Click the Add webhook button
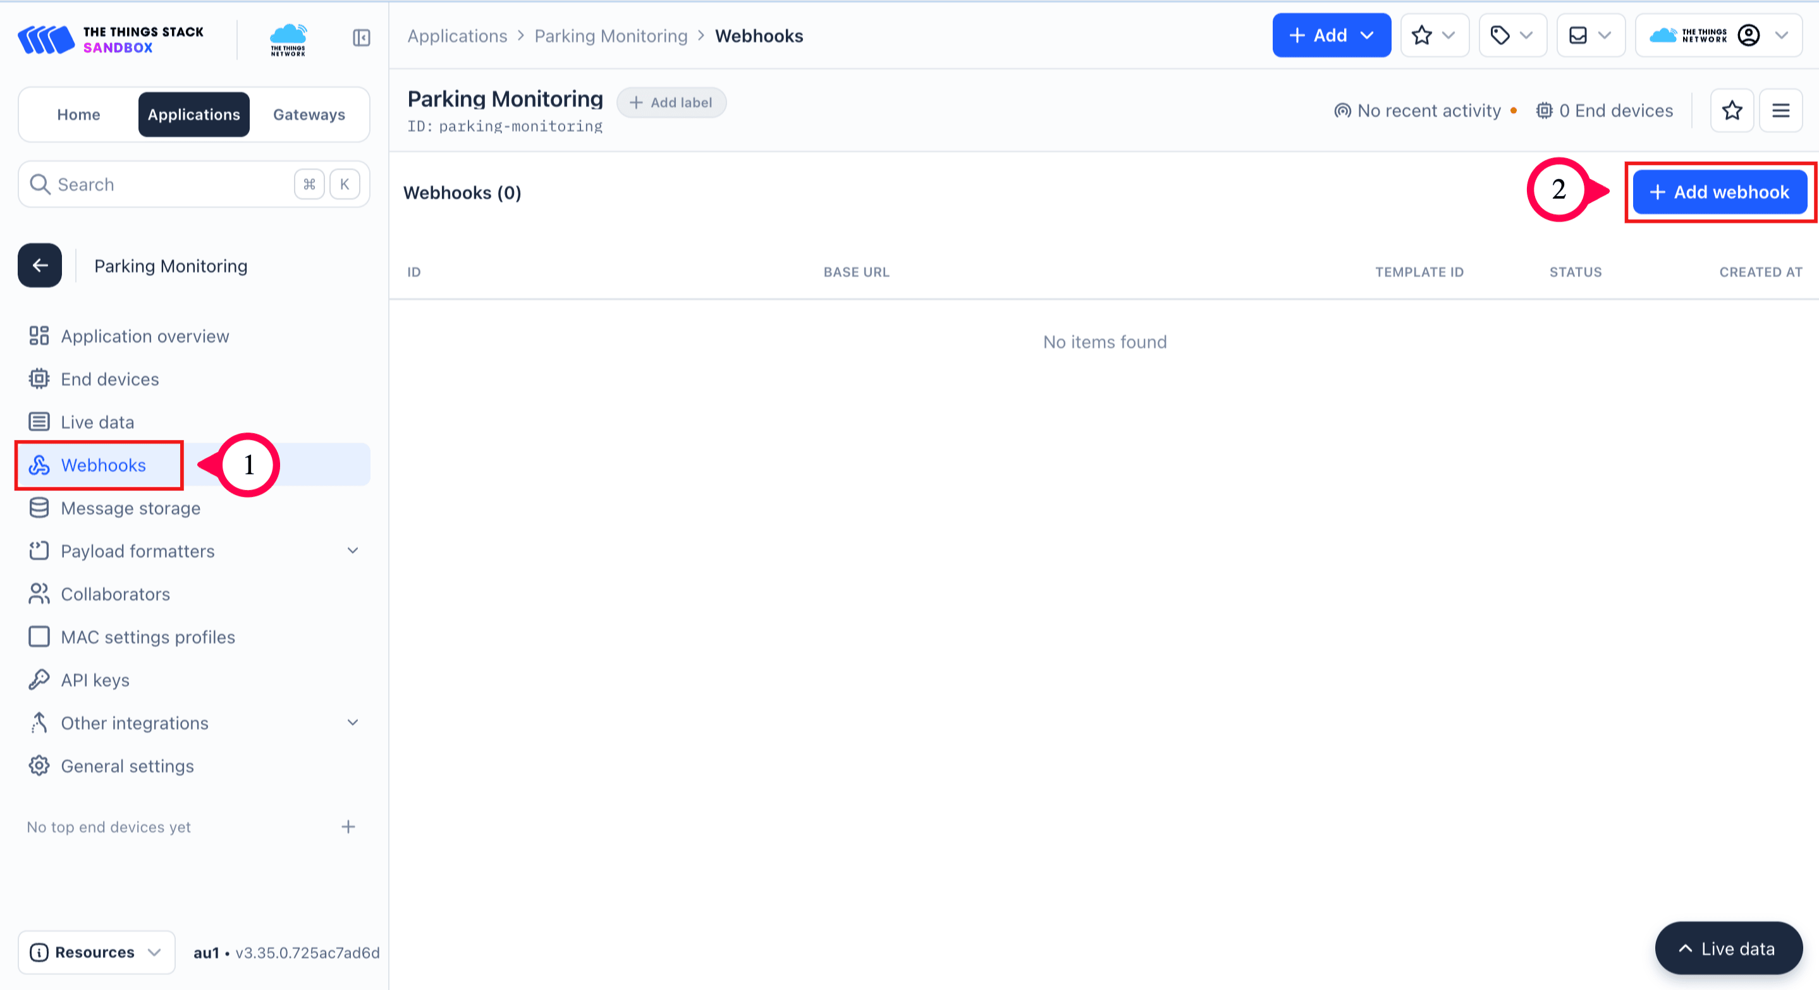The width and height of the screenshot is (1819, 990). [x=1720, y=192]
